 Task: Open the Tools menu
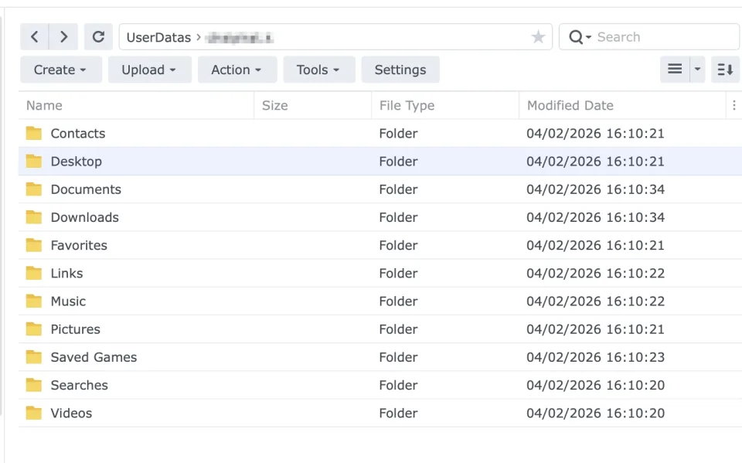pos(319,70)
